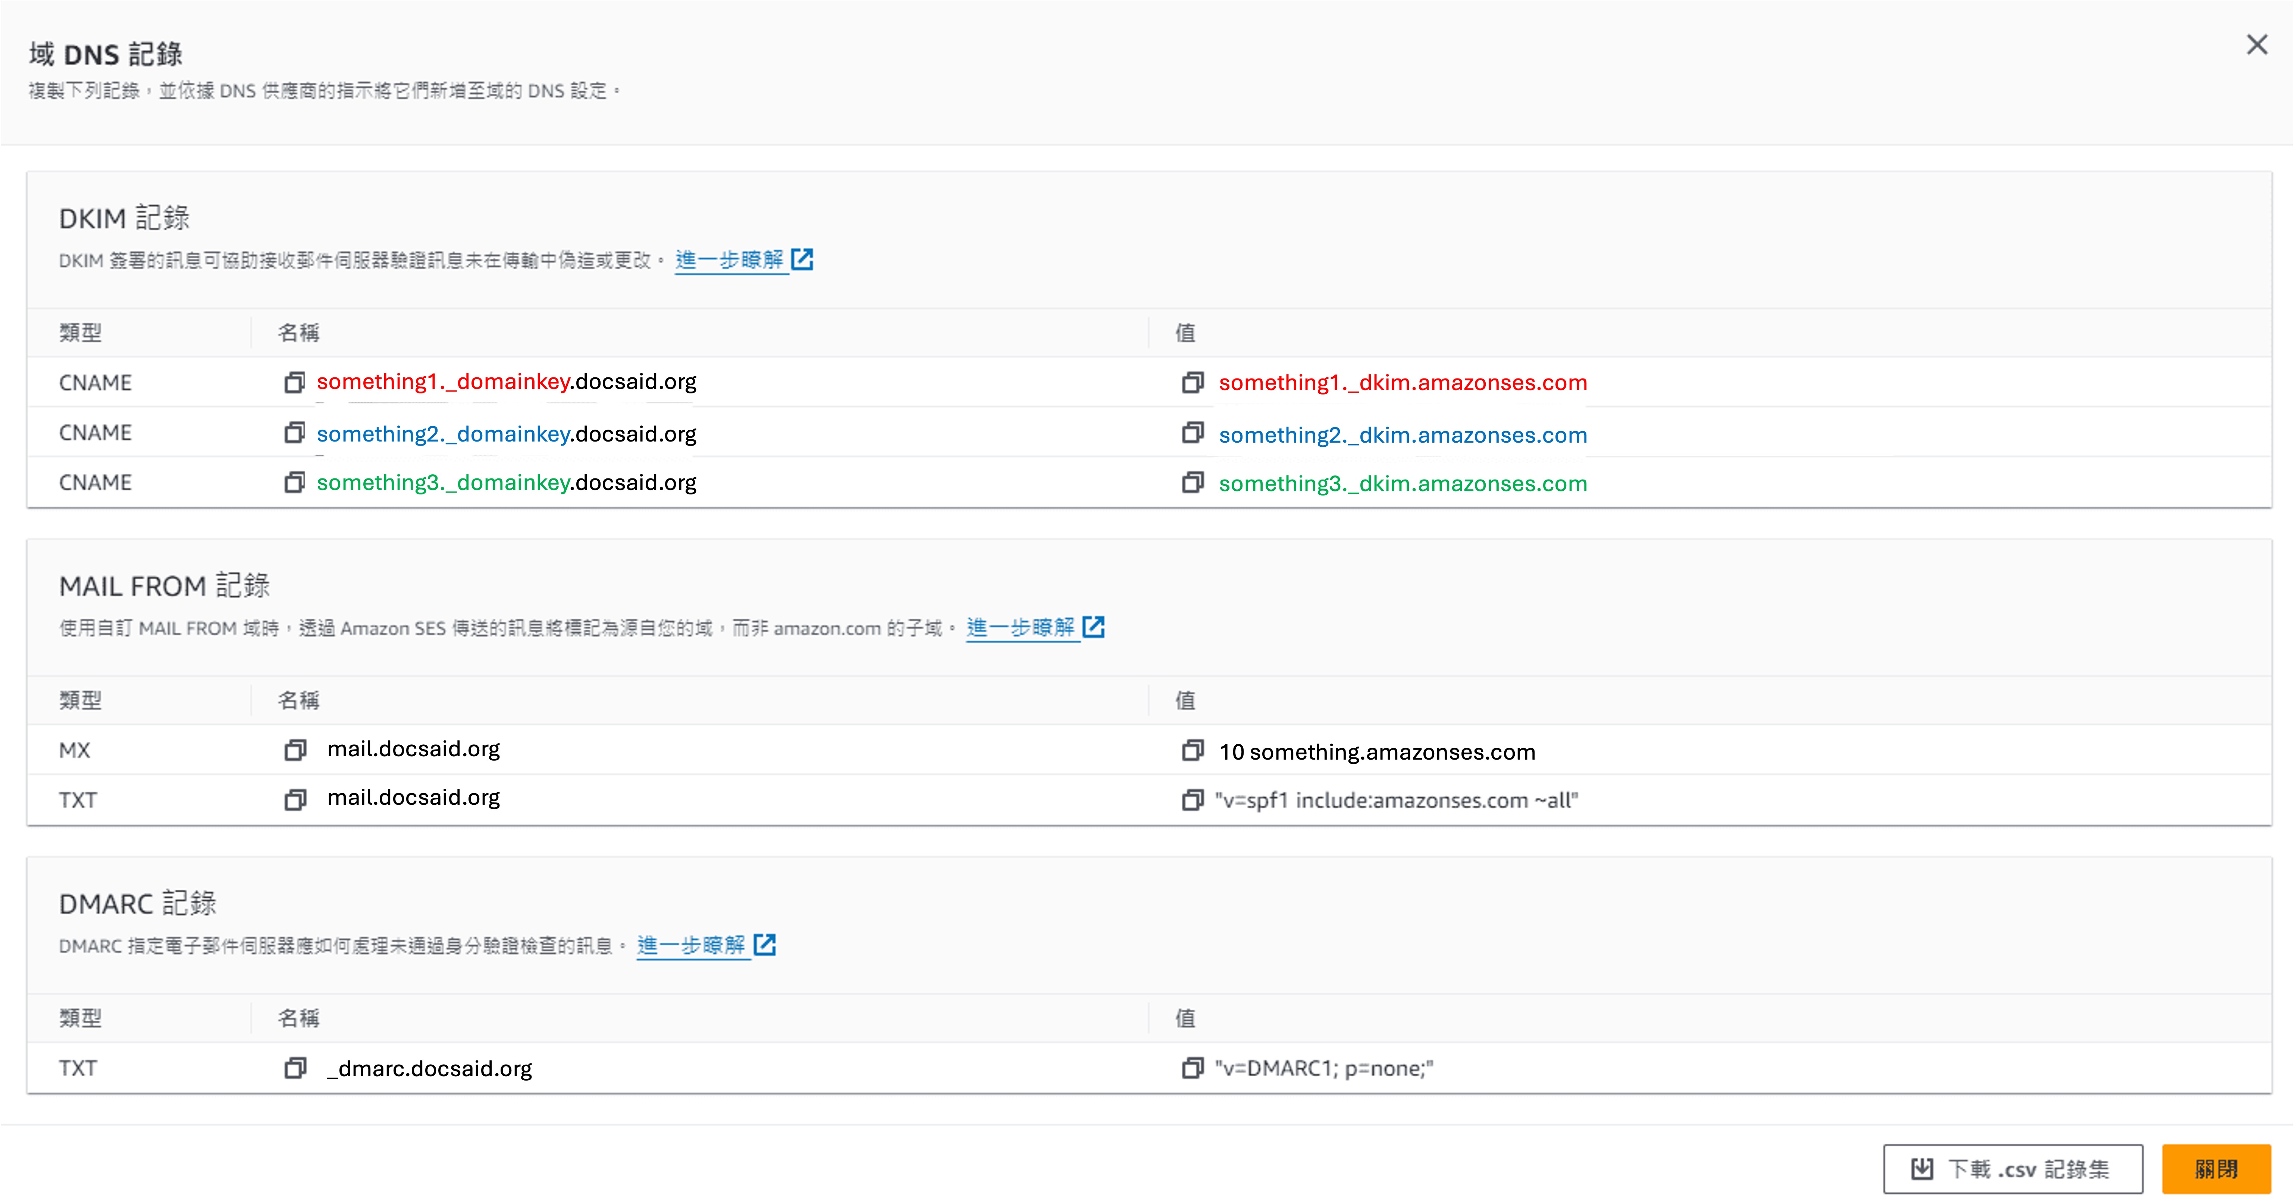The image size is (2294, 1203).
Task: Select the 10 something.amazonses.com text
Action: pyautogui.click(x=1377, y=753)
